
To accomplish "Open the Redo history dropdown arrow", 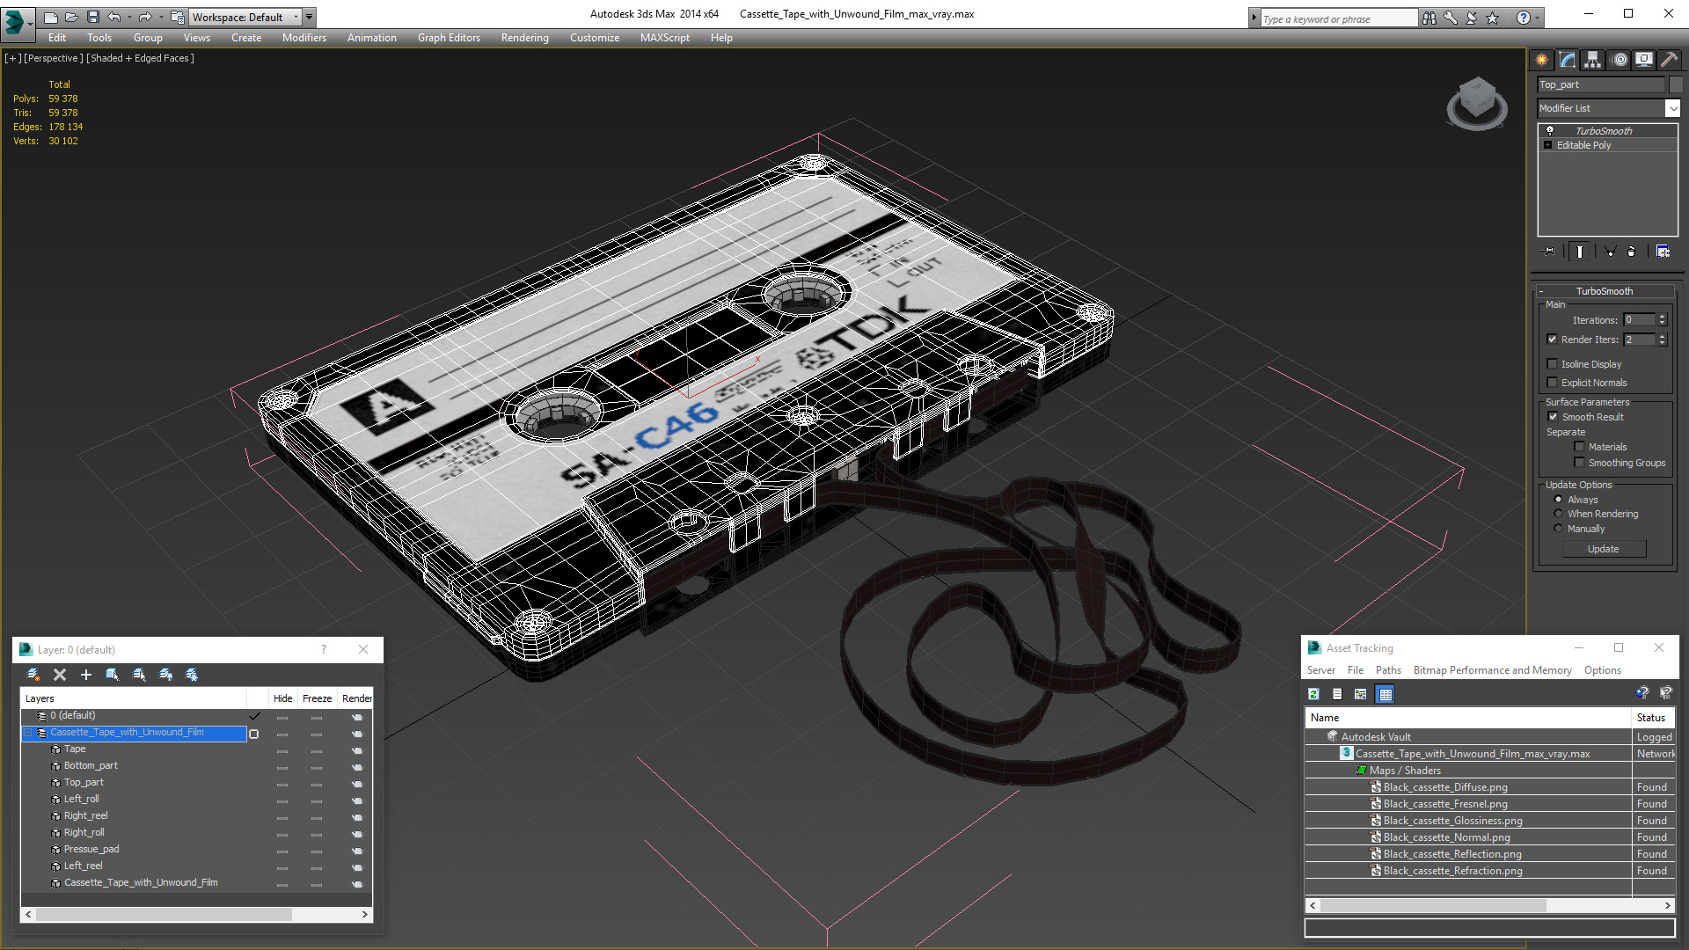I will pos(161,17).
